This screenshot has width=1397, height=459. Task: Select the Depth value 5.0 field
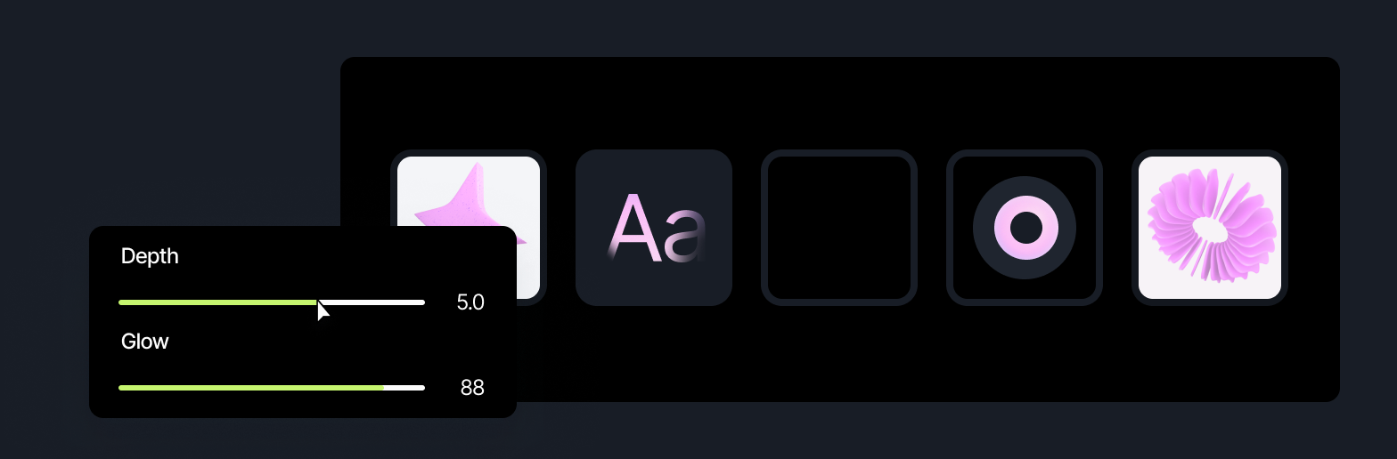pyautogui.click(x=470, y=302)
